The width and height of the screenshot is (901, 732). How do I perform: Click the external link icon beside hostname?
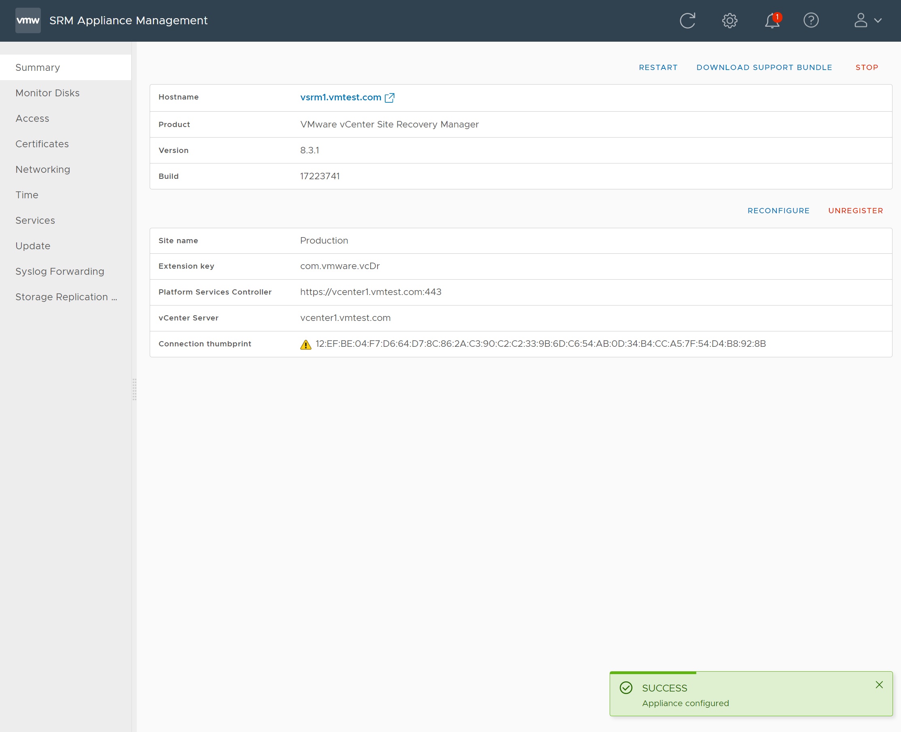pyautogui.click(x=390, y=98)
